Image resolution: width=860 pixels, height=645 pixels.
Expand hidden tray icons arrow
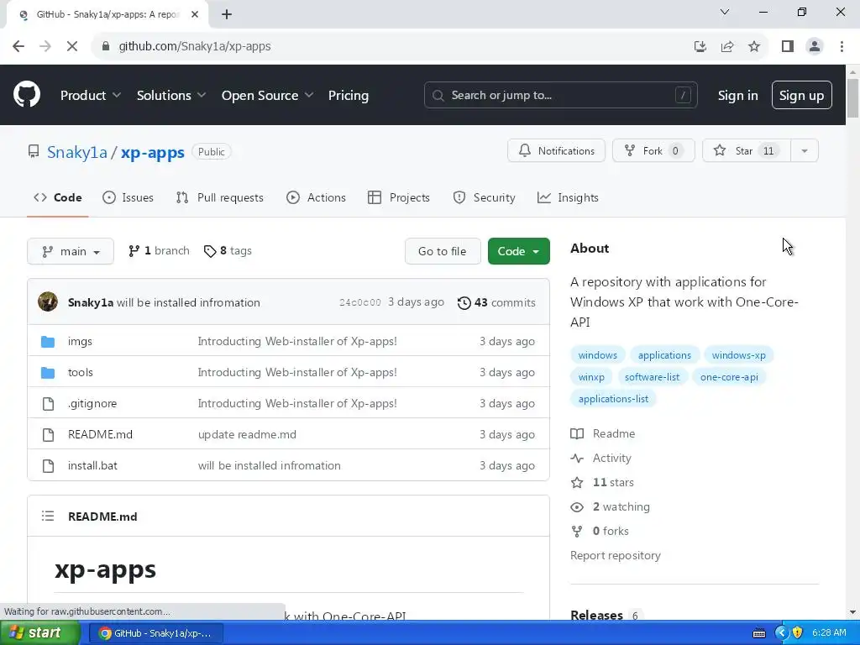click(781, 632)
